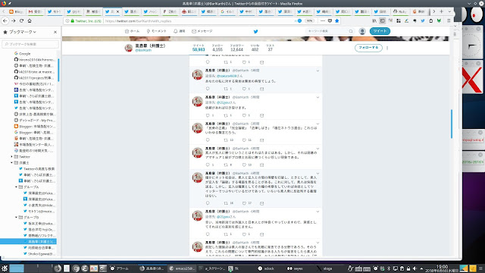Click the Twitter bird logo in header
This screenshot has height=273, width=485.
[x=255, y=31]
